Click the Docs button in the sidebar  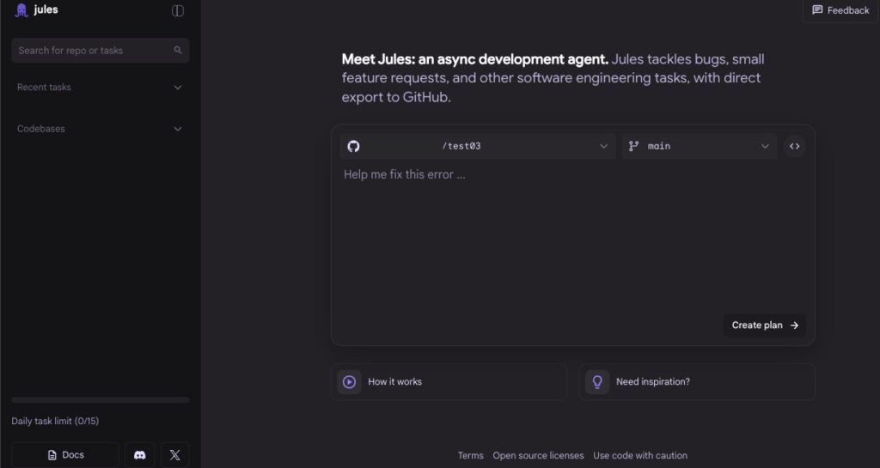point(65,455)
